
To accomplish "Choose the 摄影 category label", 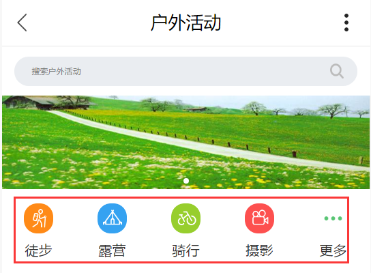I will click(x=259, y=250).
